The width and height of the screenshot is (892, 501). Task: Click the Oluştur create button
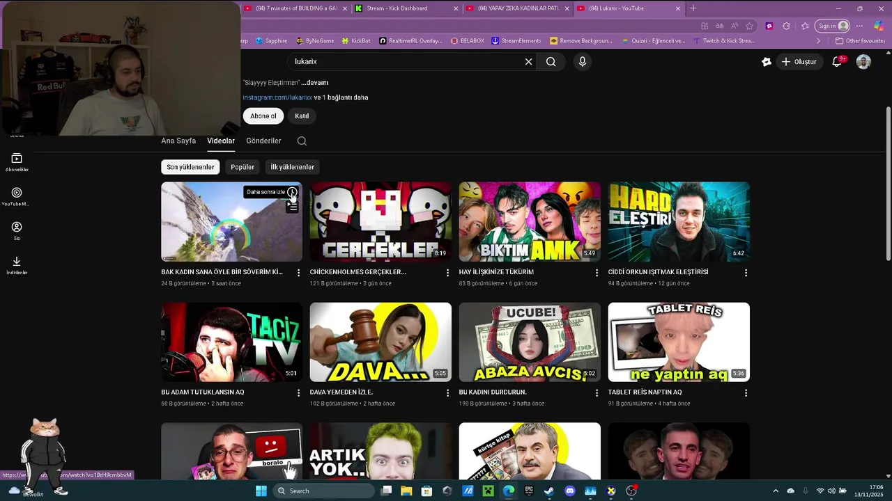(x=799, y=62)
